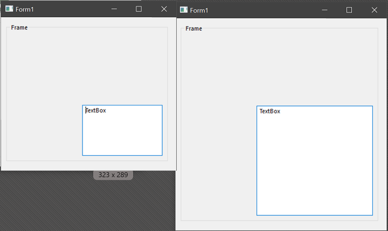Click the right Form1 window's title bar icon
The height and width of the screenshot is (231, 388).
pos(184,10)
